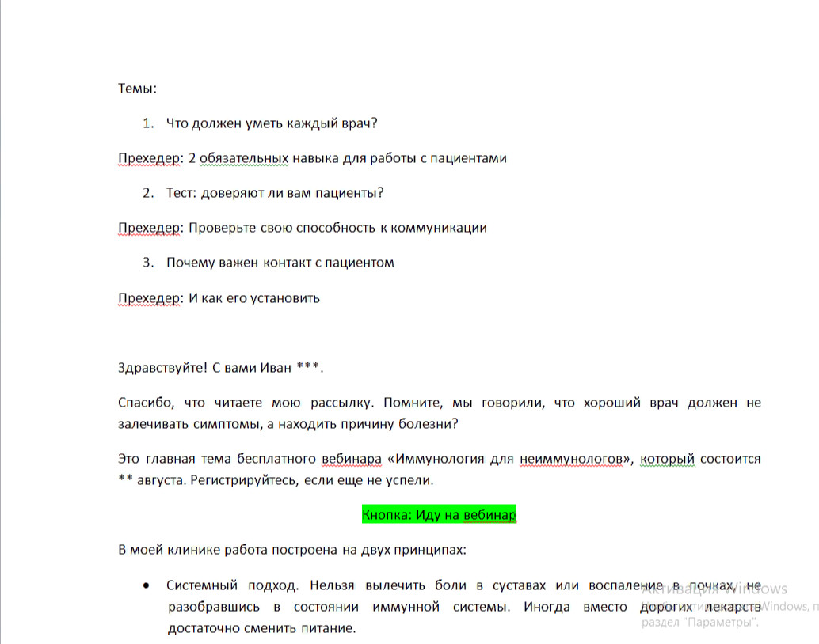Click list item 'Тест: доверяют ли вам пациенты?'
This screenshot has width=819, height=644.
pyautogui.click(x=275, y=193)
